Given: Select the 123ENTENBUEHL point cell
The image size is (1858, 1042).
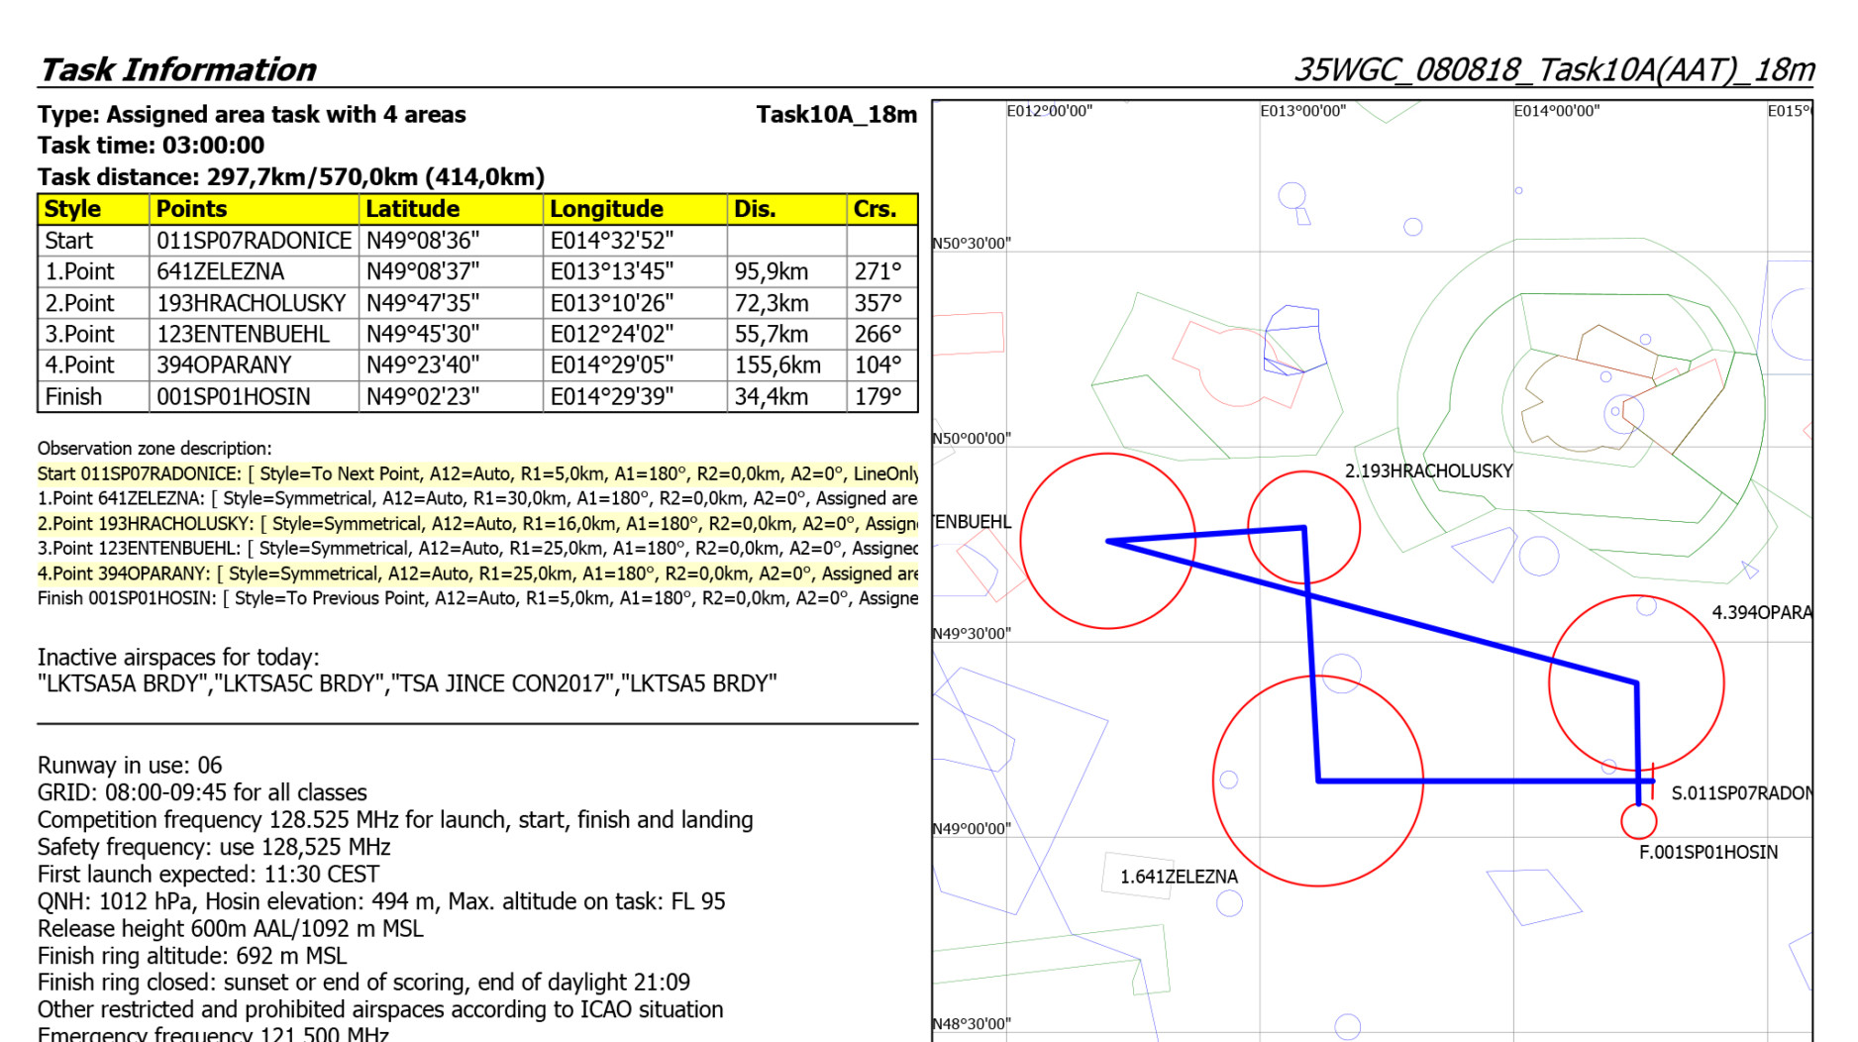Looking at the screenshot, I should coord(244,334).
